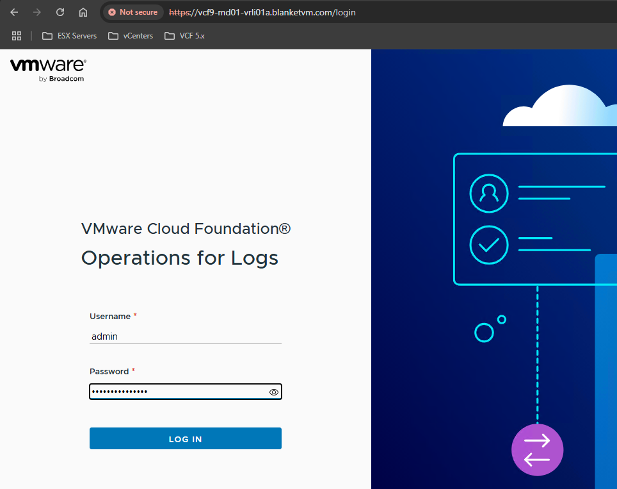Click the checkmark circle illustration icon
The height and width of the screenshot is (489, 617).
pyautogui.click(x=489, y=245)
